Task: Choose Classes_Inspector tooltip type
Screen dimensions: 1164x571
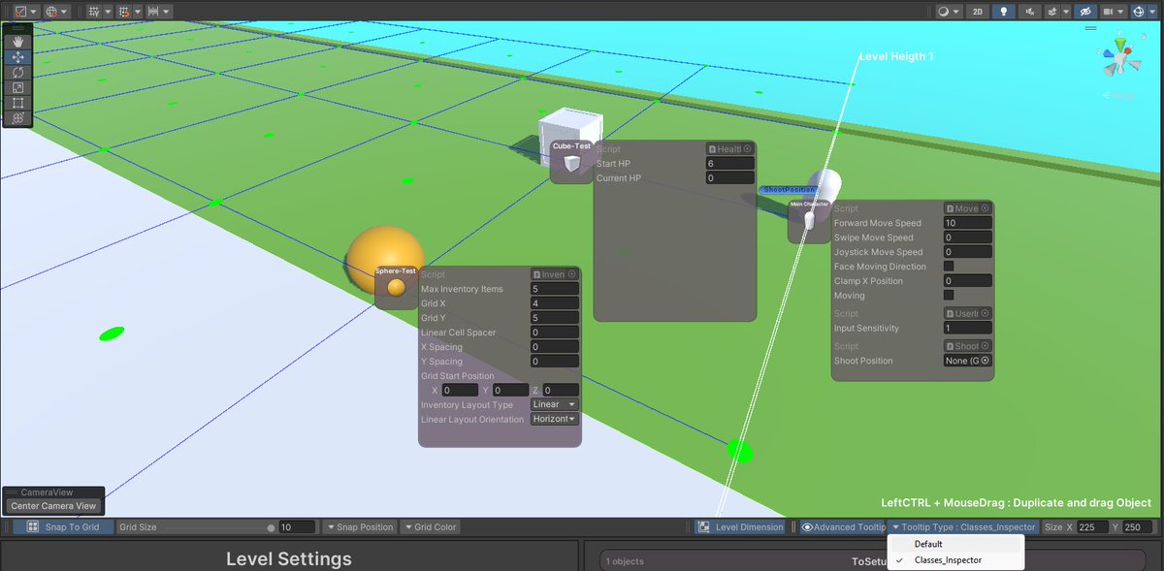Action: (955, 560)
